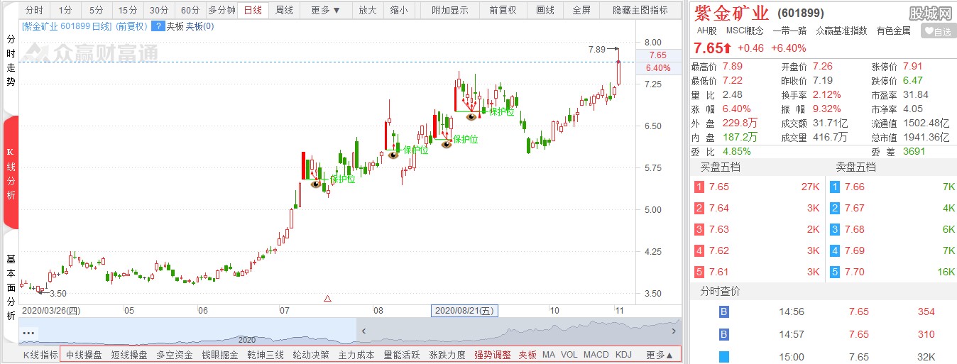Toggle the 强势调整 indicator
957x364 pixels.
493,355
